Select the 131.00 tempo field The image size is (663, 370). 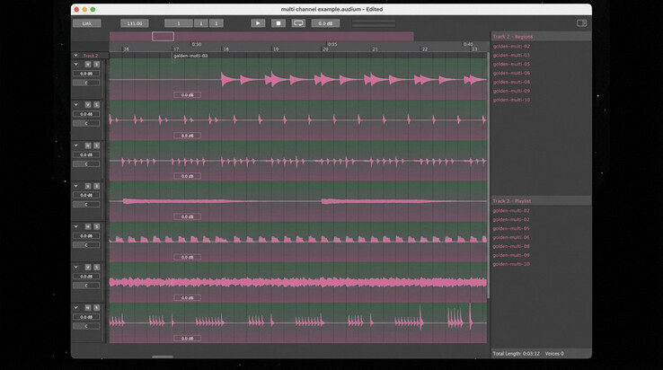click(x=135, y=23)
